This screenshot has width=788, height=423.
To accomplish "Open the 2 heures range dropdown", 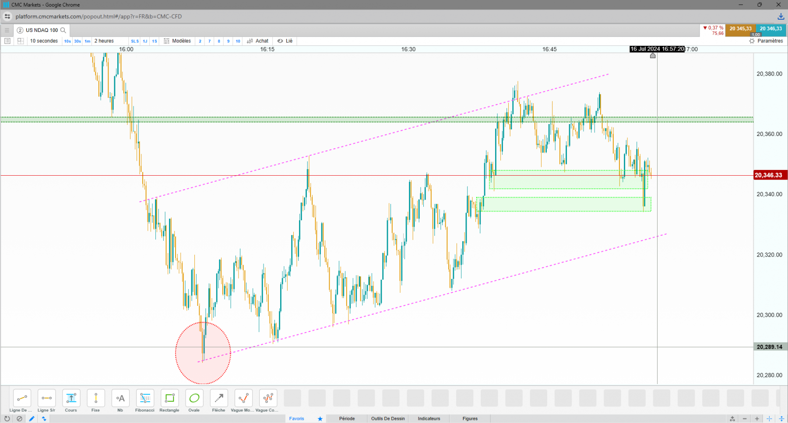I will pyautogui.click(x=104, y=41).
